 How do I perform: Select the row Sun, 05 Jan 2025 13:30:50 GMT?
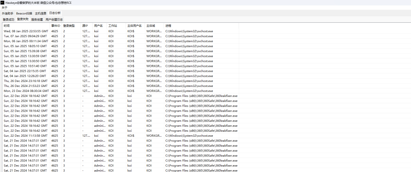click(121, 61)
